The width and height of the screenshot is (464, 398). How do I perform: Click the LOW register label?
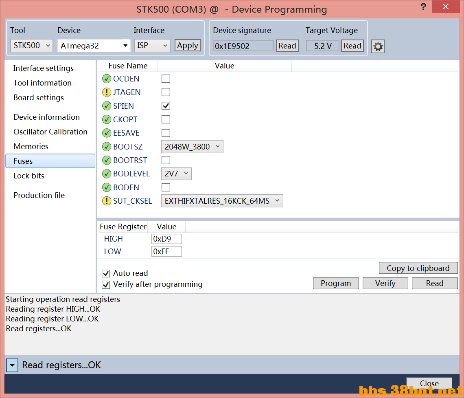[x=112, y=252]
